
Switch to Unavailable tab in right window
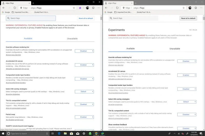click(175, 48)
